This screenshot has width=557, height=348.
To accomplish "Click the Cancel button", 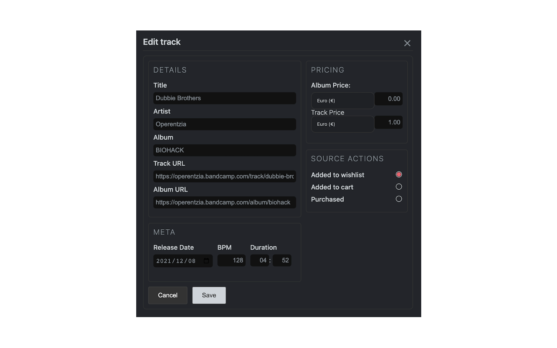I will pos(168,295).
